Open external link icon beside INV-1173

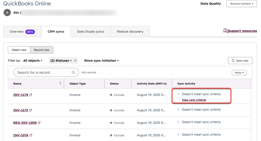(x=31, y=110)
